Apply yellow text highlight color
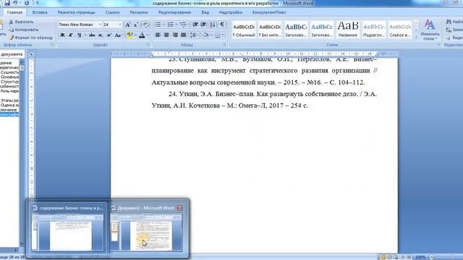Viewport: 463px width, 260px height. click(x=129, y=35)
